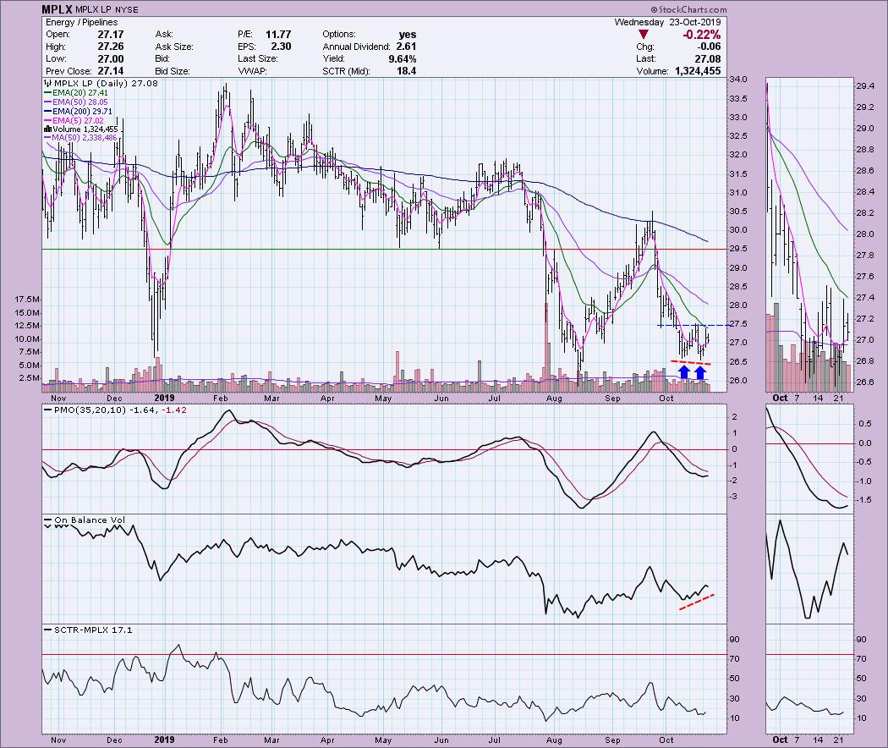This screenshot has width=888, height=748.
Task: Click the EMA(200) 29.71 legend entry
Action: [82, 112]
